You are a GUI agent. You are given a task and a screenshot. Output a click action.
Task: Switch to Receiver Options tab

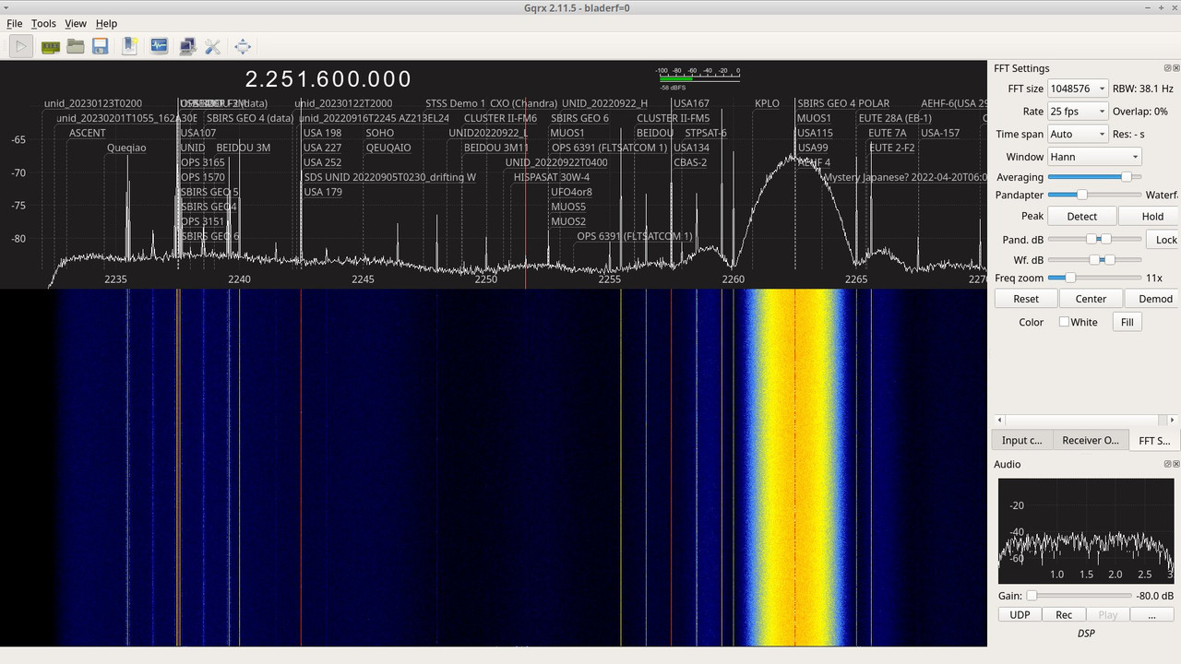point(1091,440)
